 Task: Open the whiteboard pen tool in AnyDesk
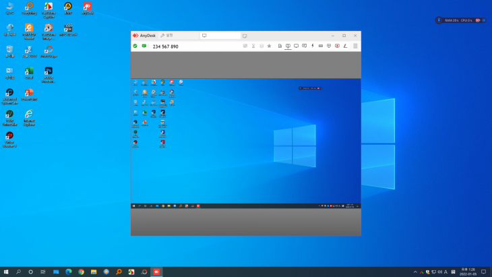tap(345, 47)
